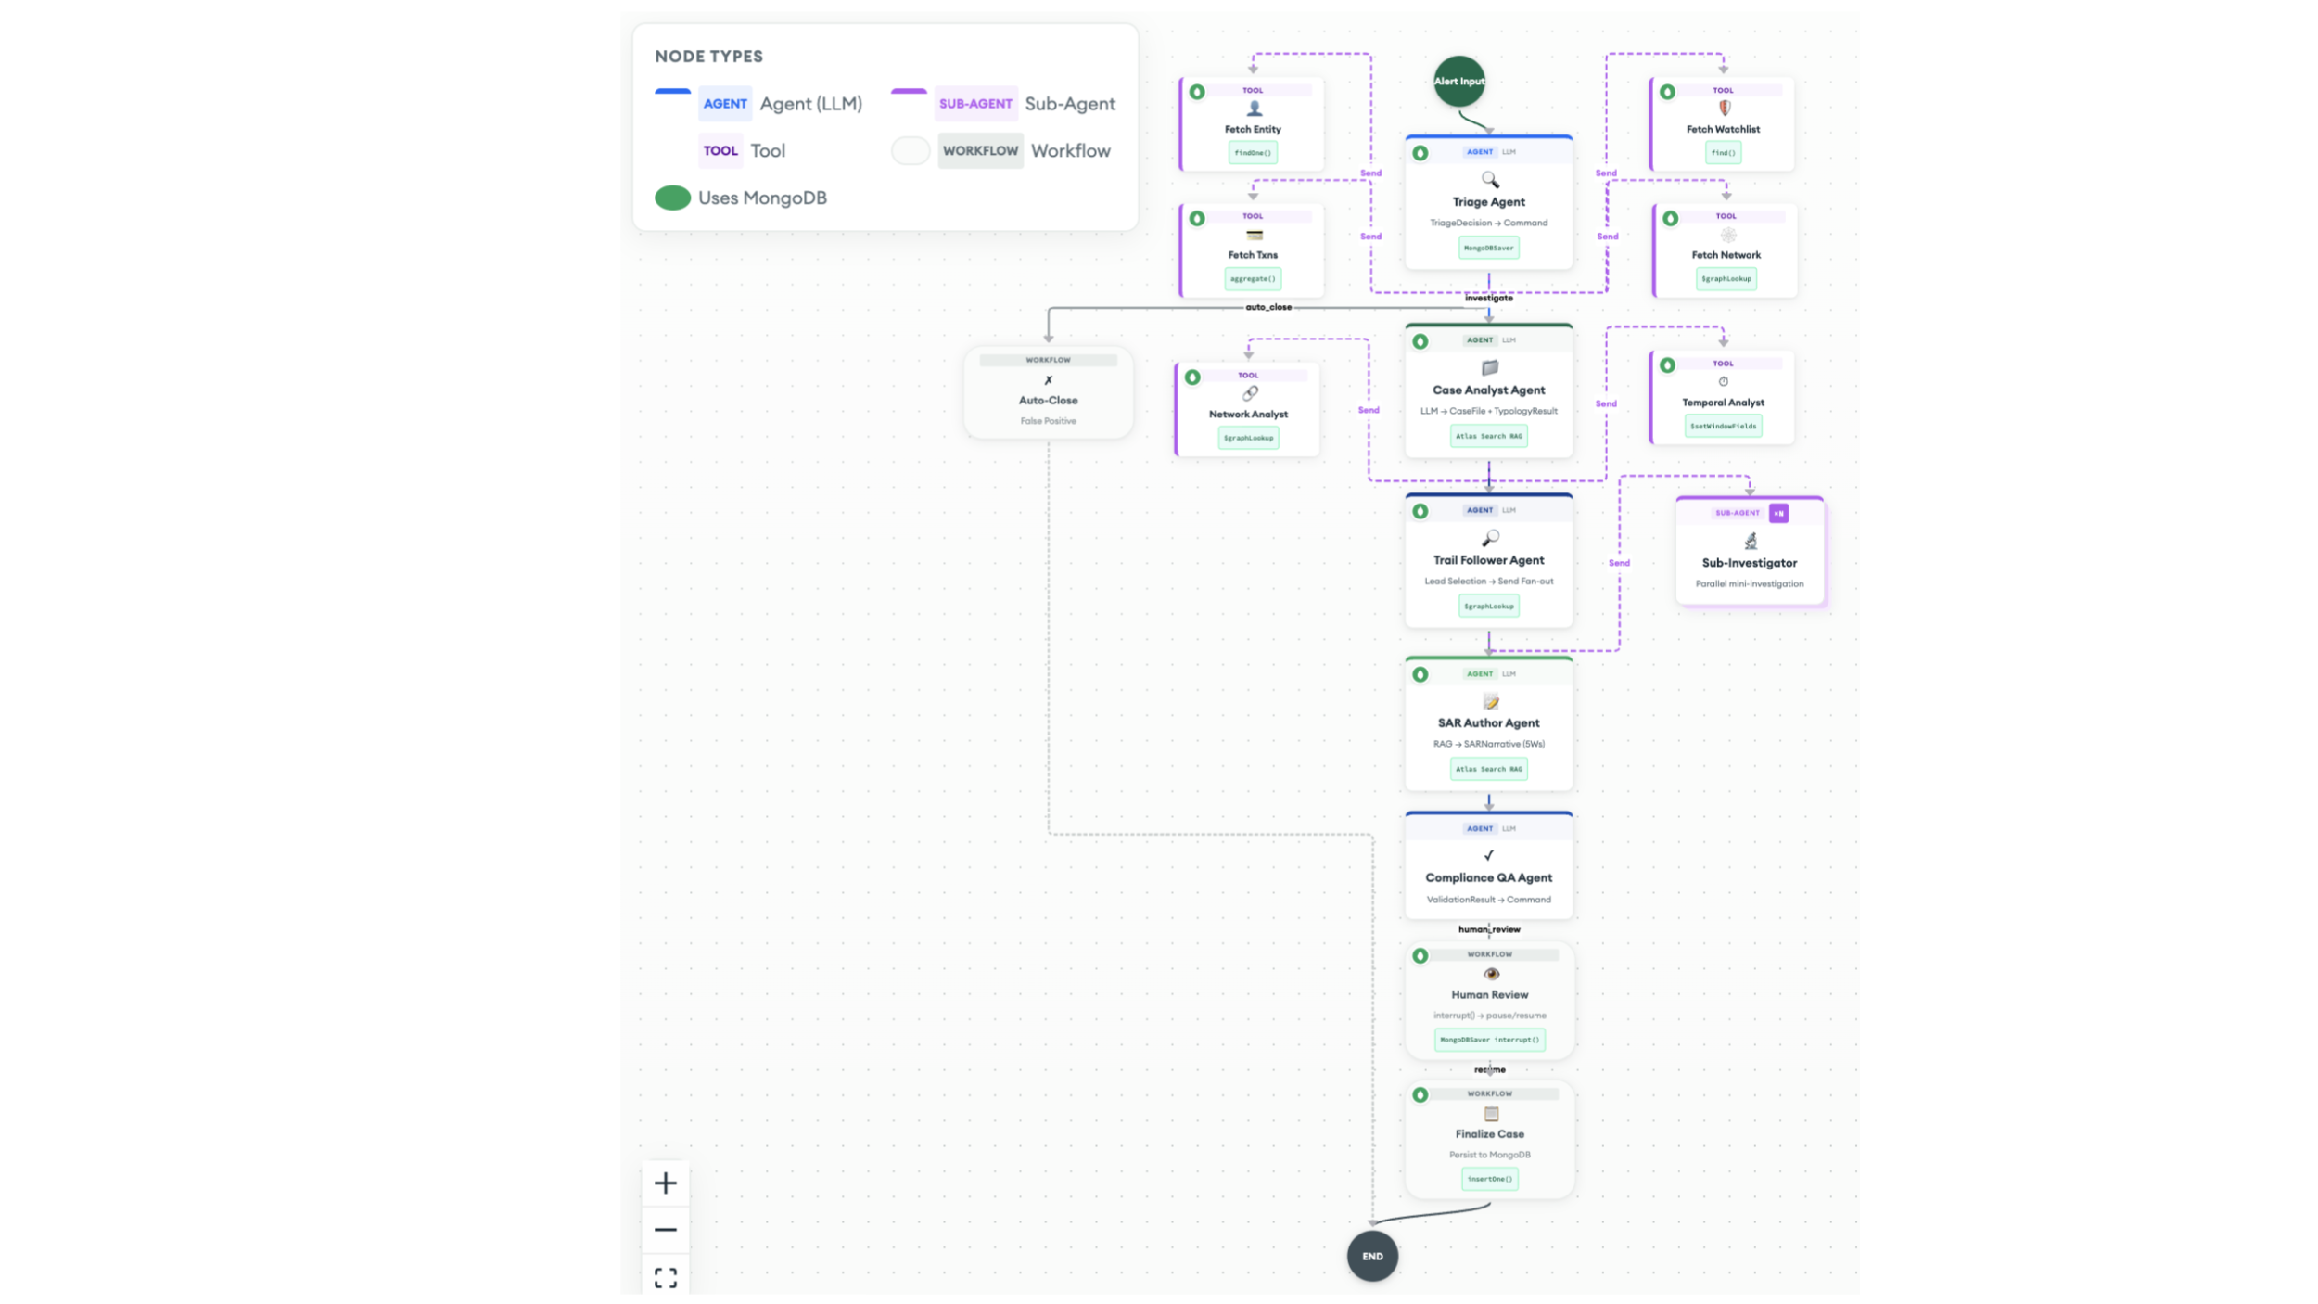The height and width of the screenshot is (1304, 2318).
Task: Click the findOne() tag on Fetch Entity
Action: [1253, 153]
